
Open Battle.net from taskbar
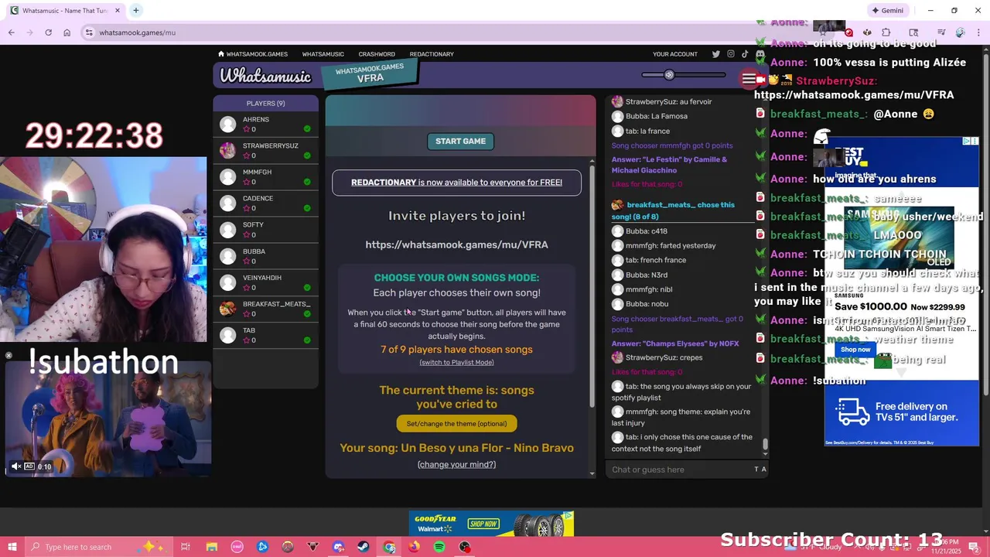click(263, 547)
